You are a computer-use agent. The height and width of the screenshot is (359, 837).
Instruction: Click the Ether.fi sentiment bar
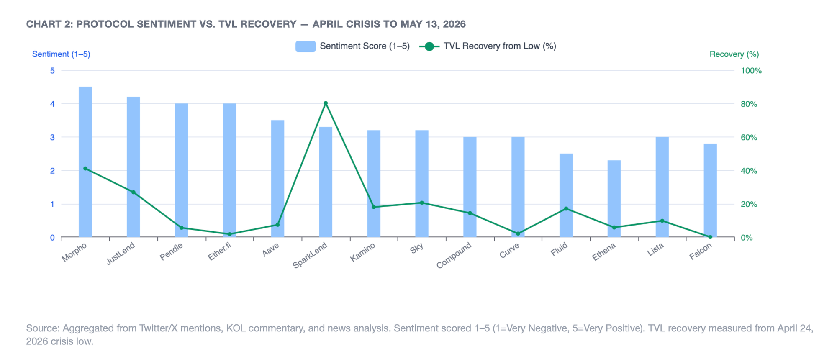(x=229, y=170)
